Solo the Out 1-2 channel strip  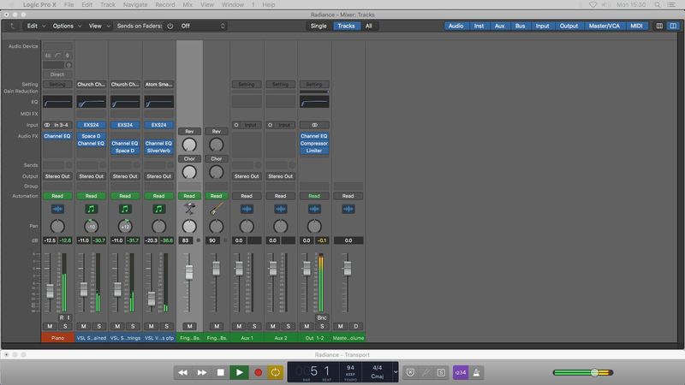[x=322, y=326]
